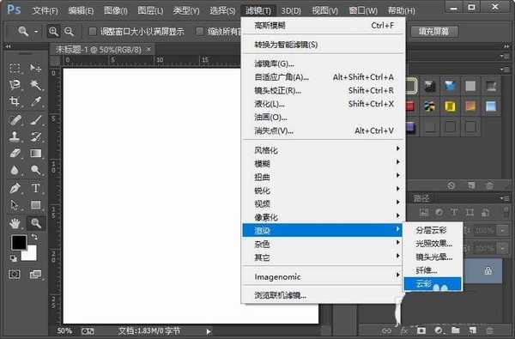Open the 文件(F) menu
This screenshot has height=339, width=515.
click(x=45, y=11)
